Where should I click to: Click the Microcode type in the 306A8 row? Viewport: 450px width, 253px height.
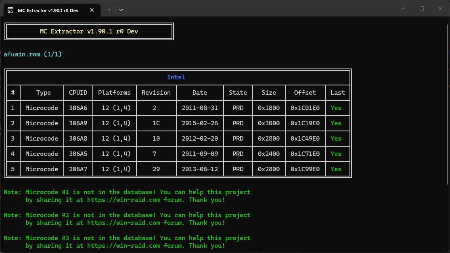coord(42,139)
